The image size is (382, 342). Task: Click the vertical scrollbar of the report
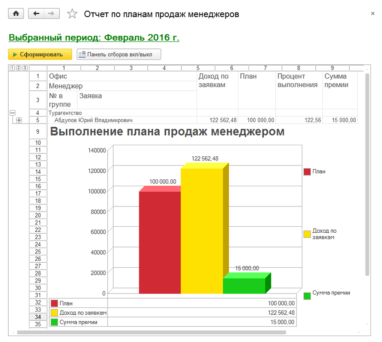pos(367,175)
